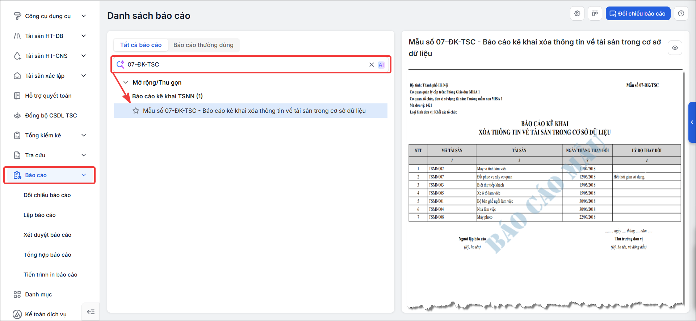
Task: Expand Công cụ dụng cụ menu chevron
Action: pos(84,16)
